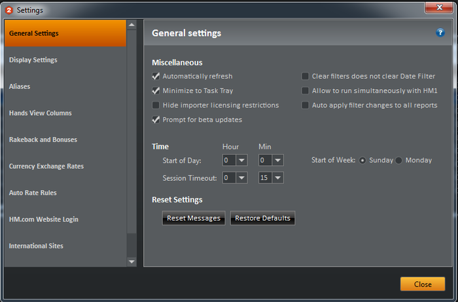Click the HM2 logo in title bar
The image size is (458, 302).
[9, 10]
